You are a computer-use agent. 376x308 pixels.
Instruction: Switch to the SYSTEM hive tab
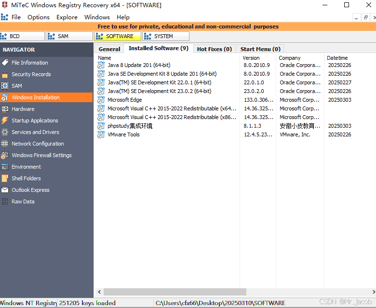click(166, 36)
